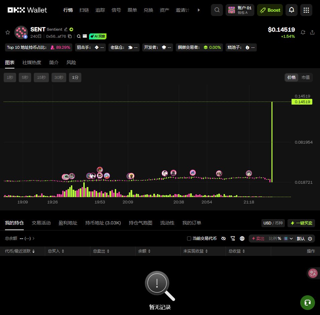This screenshot has width=320, height=315.
Task: Click the 一键买卖 button
Action: [x=301, y=223]
